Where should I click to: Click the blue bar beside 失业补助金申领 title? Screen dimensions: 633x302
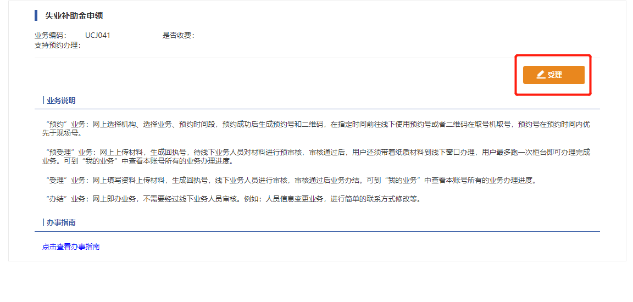click(x=36, y=16)
